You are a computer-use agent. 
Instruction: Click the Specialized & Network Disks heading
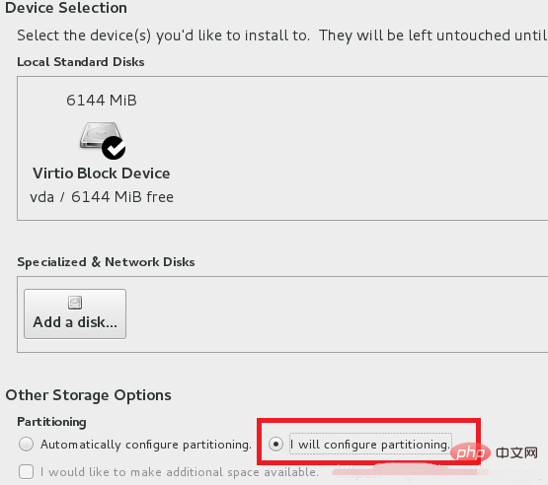106,262
